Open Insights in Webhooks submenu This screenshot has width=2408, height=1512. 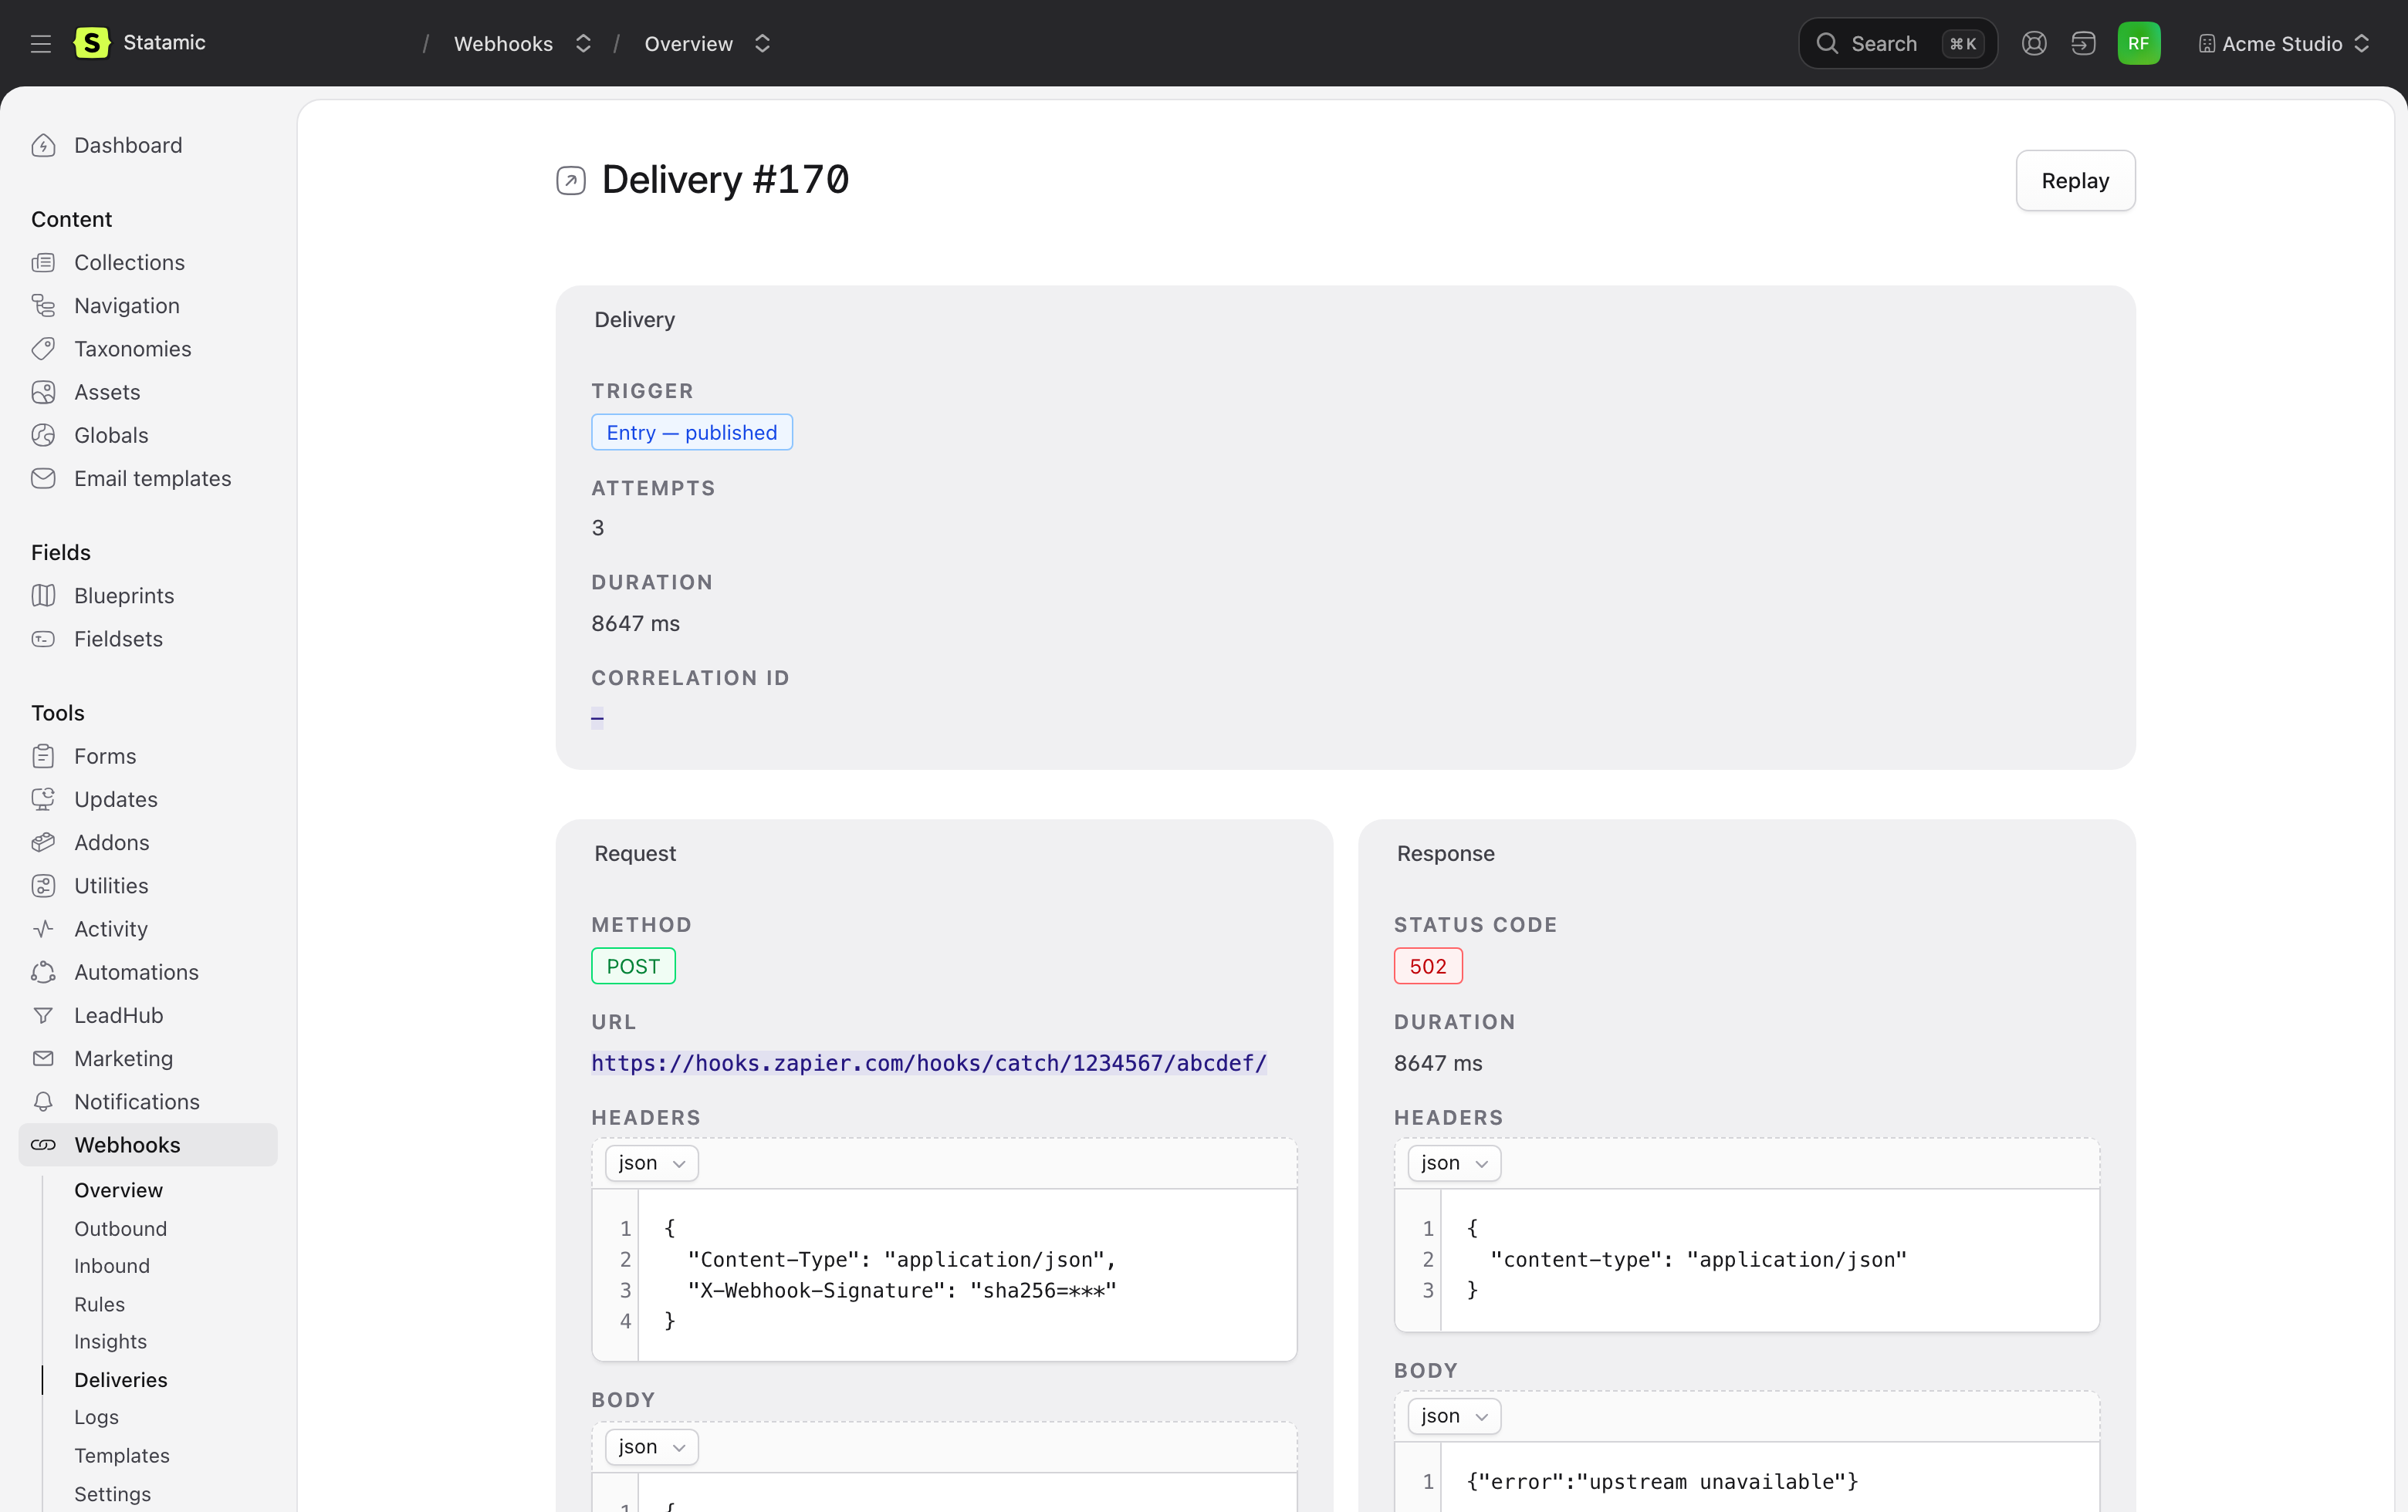pos(110,1342)
